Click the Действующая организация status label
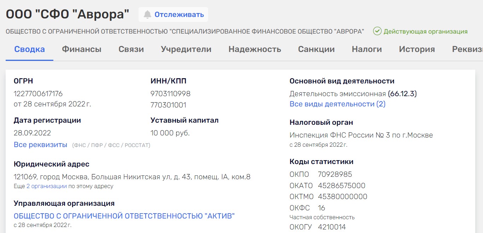The width and height of the screenshot is (483, 233). coord(425,31)
